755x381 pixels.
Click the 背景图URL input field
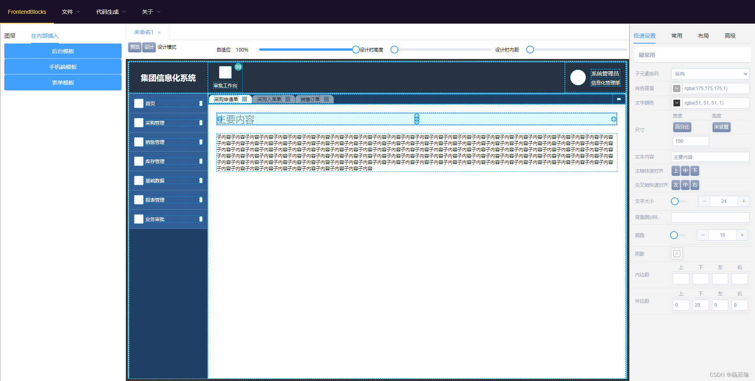710,217
